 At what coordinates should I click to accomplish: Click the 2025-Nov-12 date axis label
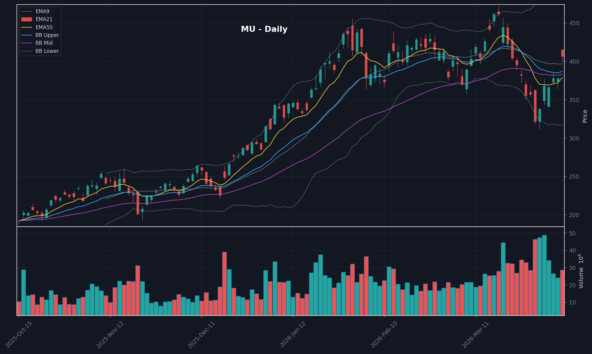(x=110, y=334)
